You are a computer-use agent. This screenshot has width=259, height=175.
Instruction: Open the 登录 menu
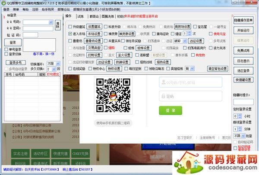coord(6,9)
